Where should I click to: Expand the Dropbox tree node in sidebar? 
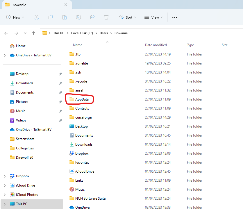click(5, 176)
